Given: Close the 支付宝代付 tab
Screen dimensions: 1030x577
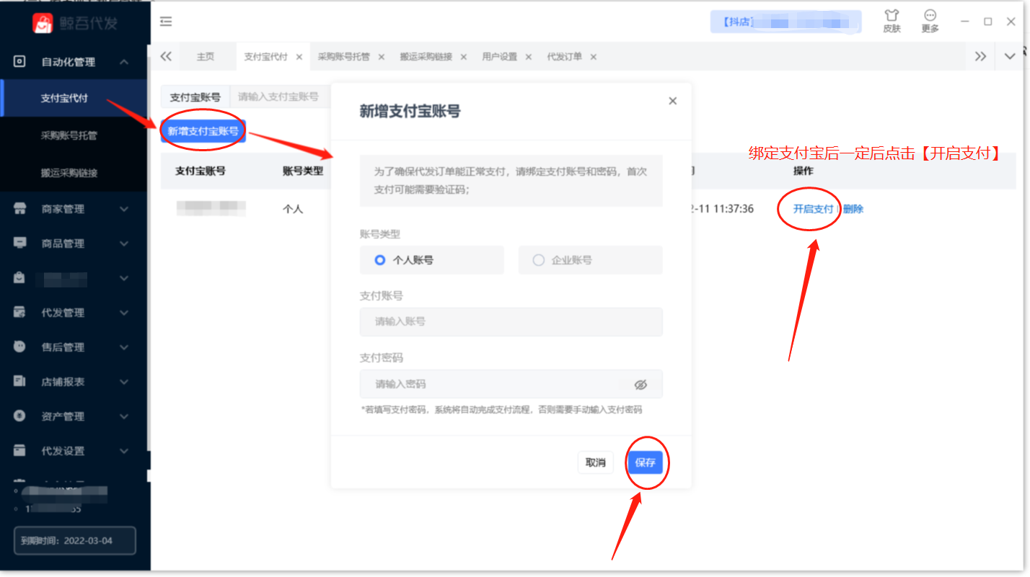Looking at the screenshot, I should click(299, 57).
